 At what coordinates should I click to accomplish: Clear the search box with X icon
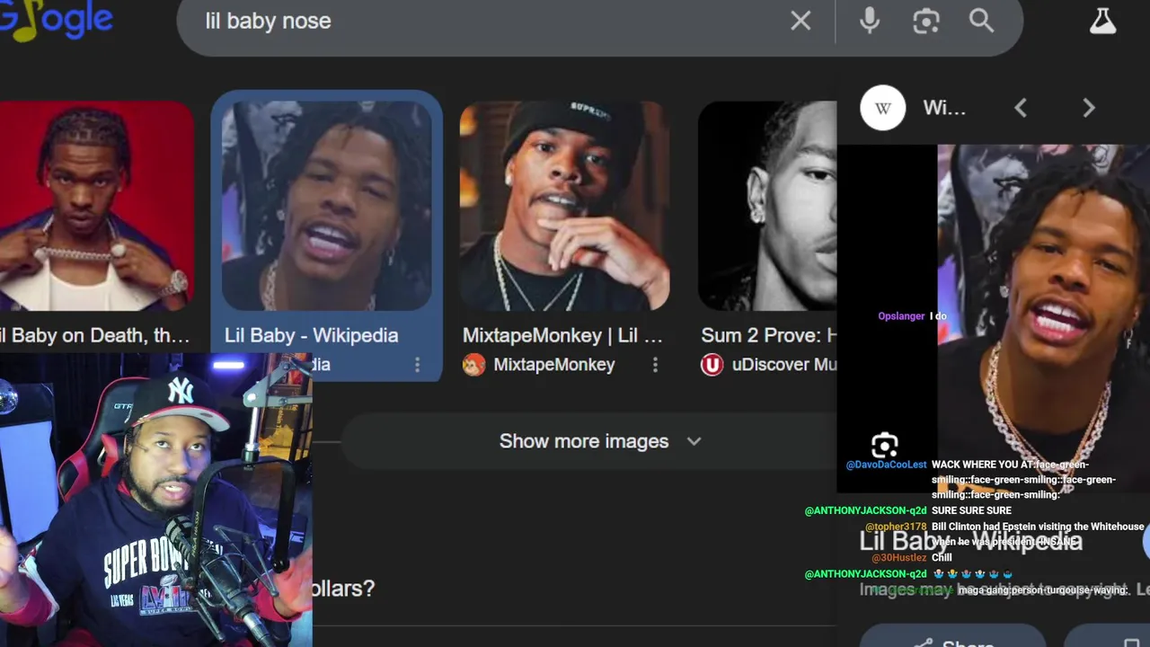click(x=801, y=21)
